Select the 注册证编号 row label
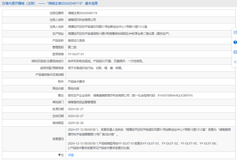The width and height of the screenshot is (237, 161). tap(57, 13)
